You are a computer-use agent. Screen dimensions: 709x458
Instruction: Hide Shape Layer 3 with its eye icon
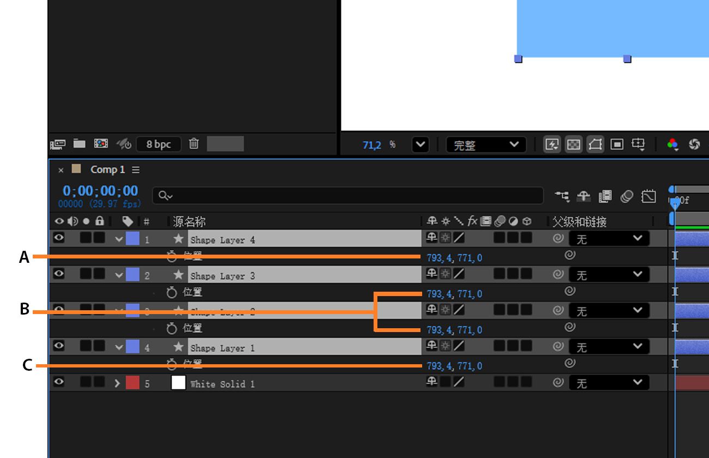pyautogui.click(x=58, y=274)
